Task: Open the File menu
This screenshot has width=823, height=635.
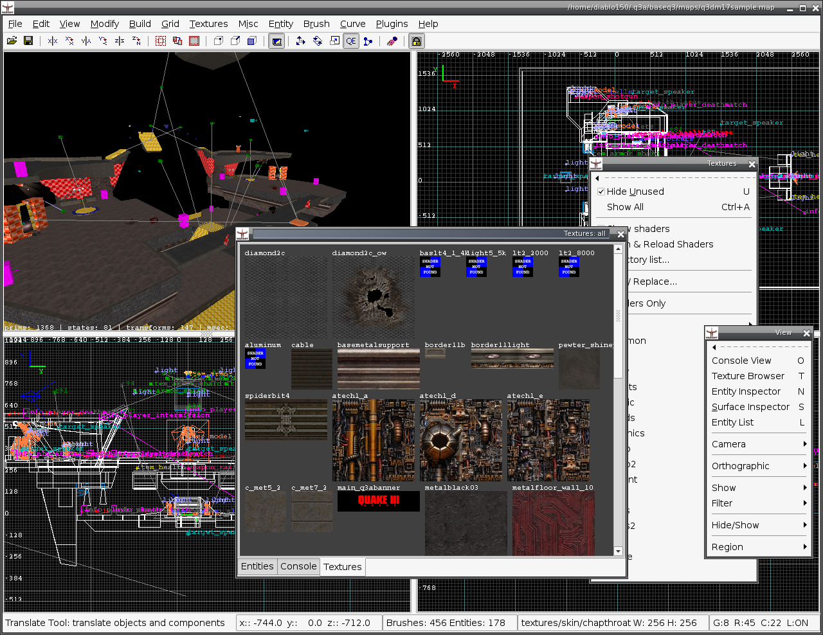Action: click(15, 24)
